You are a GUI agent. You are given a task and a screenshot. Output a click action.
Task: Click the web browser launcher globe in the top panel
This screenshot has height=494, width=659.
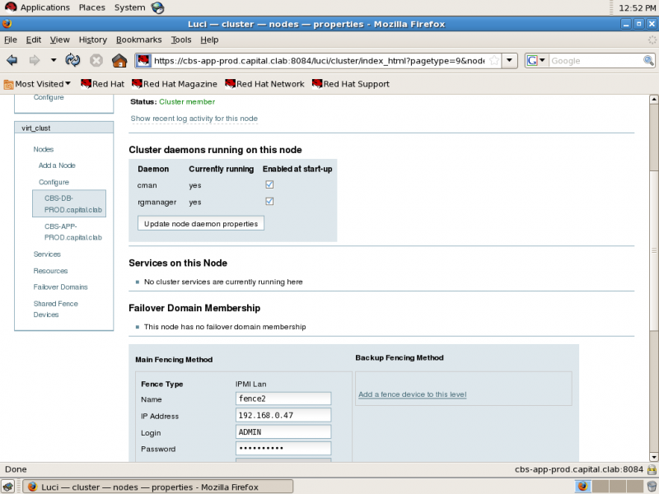point(157,7)
